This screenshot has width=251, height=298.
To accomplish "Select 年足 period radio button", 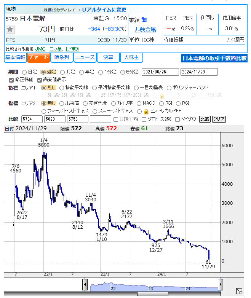I will point(82,72).
